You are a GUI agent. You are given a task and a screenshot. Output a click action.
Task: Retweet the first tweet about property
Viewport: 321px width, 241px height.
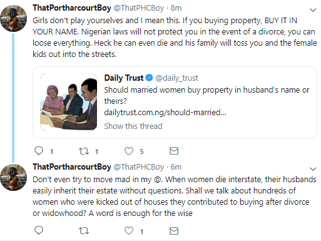84,151
